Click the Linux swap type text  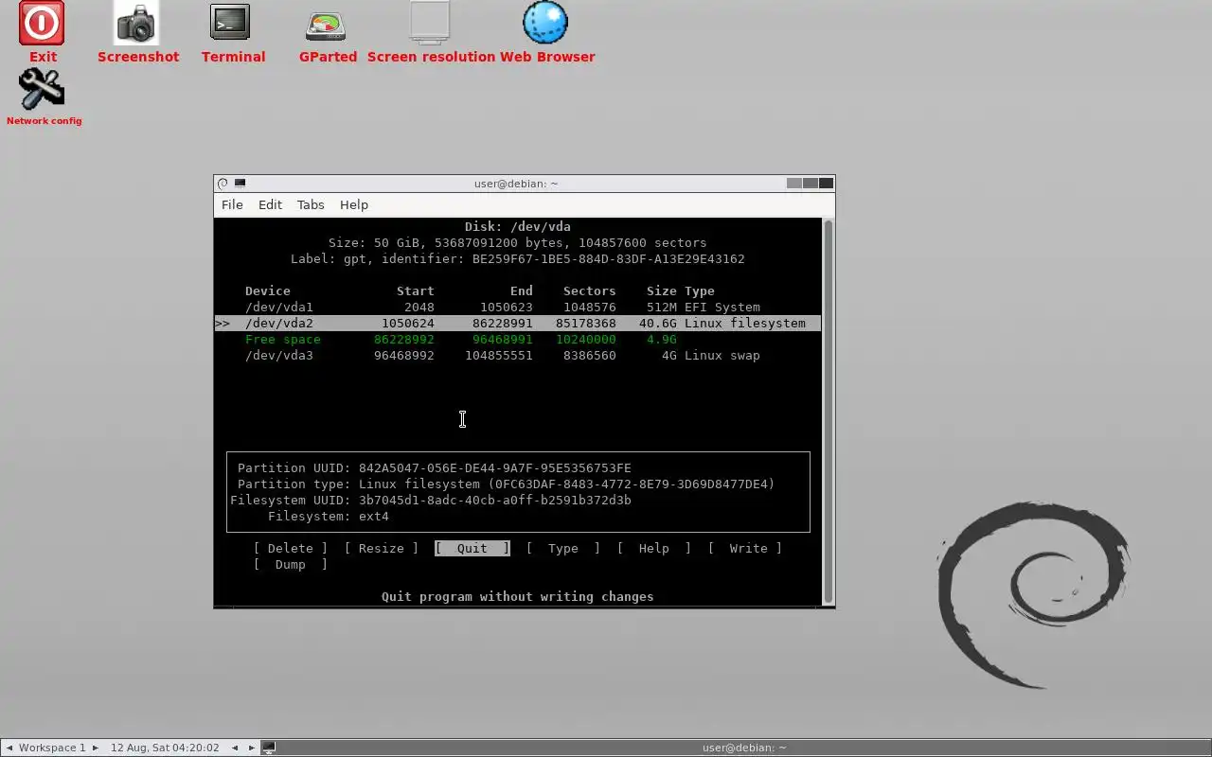(x=722, y=356)
